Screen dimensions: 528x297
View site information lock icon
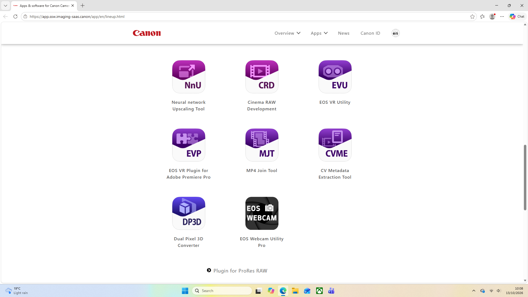point(25,17)
